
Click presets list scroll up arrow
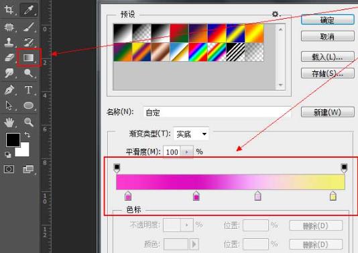[281, 29]
